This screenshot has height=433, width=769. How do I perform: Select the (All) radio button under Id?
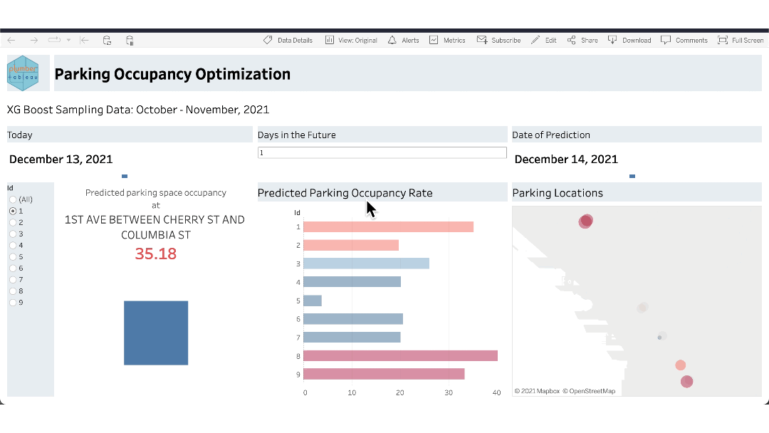[12, 200]
